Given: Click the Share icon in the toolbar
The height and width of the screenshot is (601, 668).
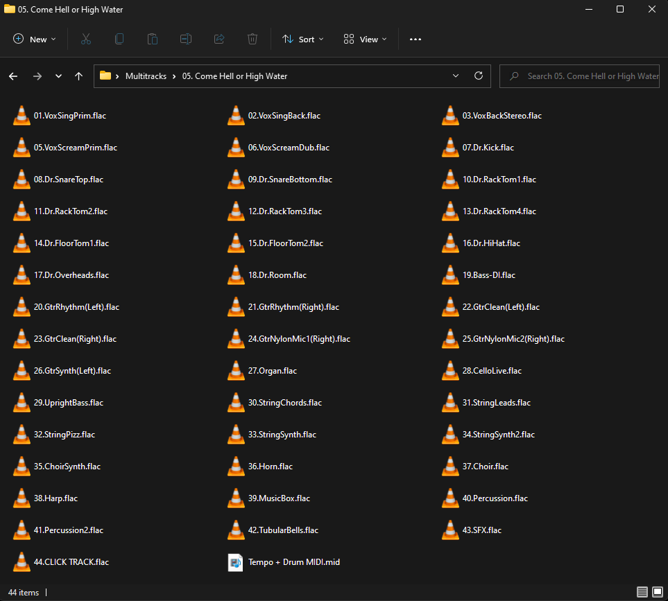Looking at the screenshot, I should 219,39.
